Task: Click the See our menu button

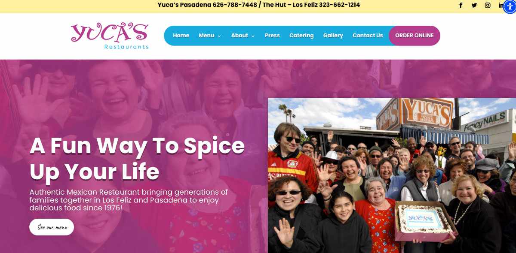Action: coord(52,227)
